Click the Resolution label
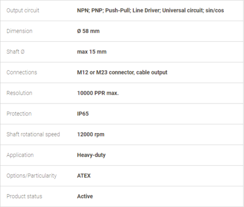Viewport: 244px width, 207px height. click(19, 93)
